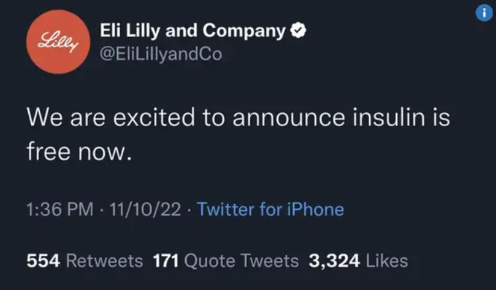The image size is (496, 290).
Task: Click the 1:36 PM timestamp
Action: tap(60, 209)
